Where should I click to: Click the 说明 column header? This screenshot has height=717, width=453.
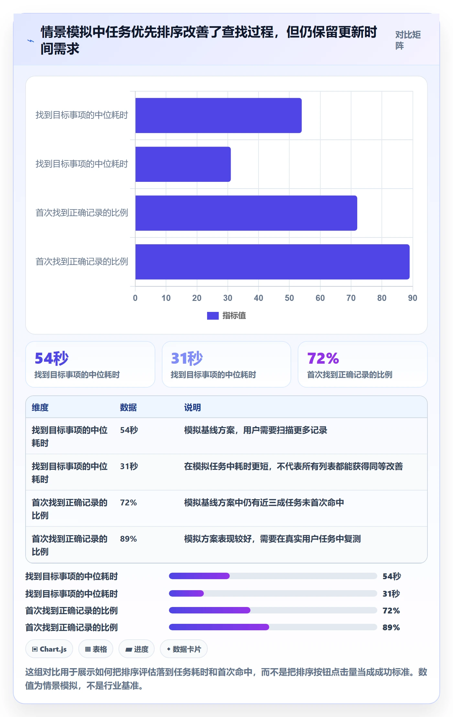193,407
